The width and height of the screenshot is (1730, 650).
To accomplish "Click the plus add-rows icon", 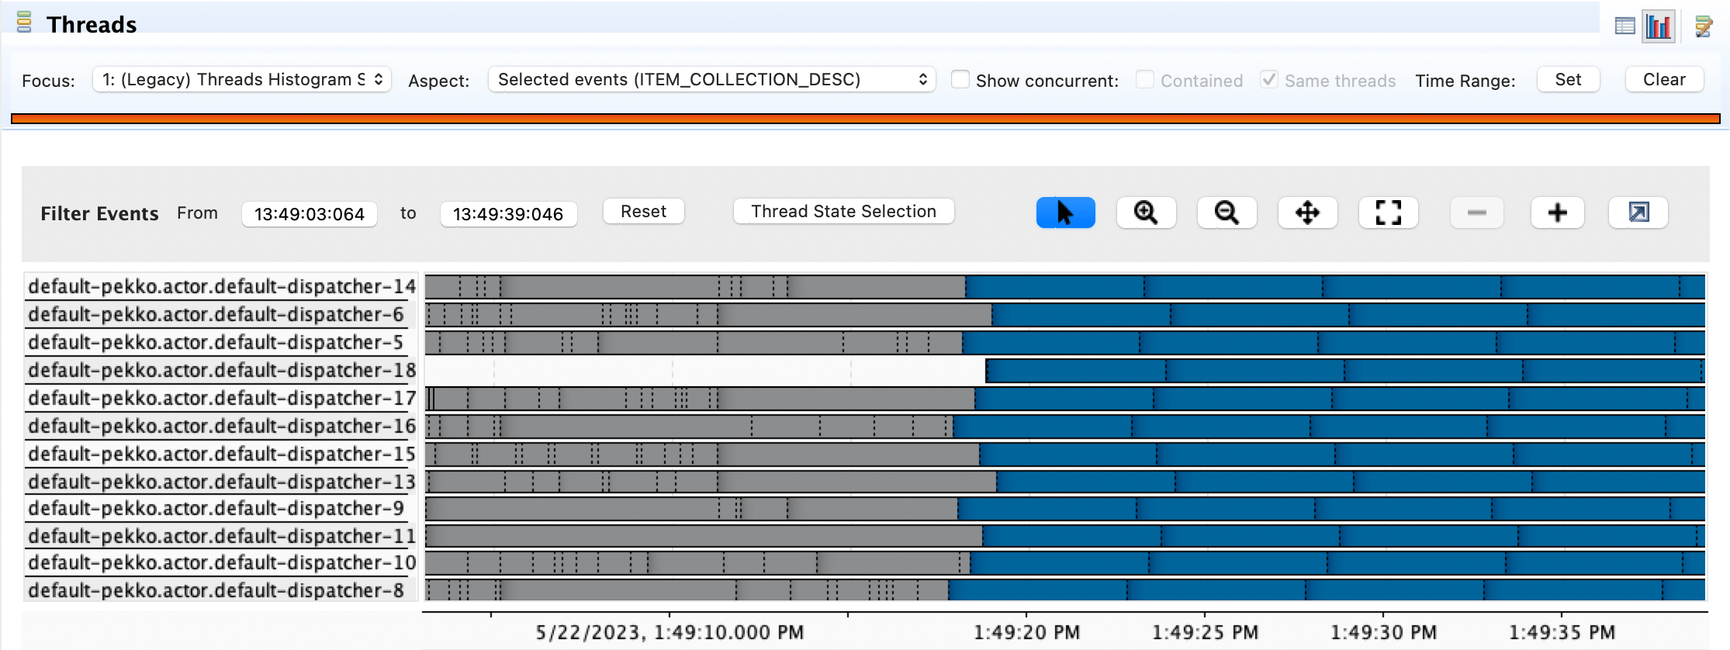I will 1557,213.
